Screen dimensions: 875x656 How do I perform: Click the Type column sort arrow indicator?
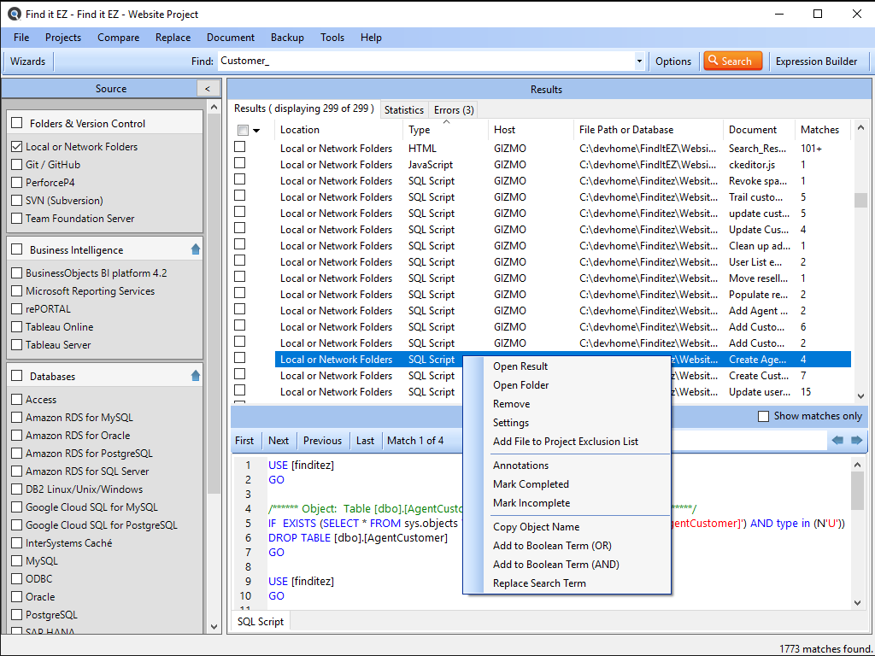445,122
